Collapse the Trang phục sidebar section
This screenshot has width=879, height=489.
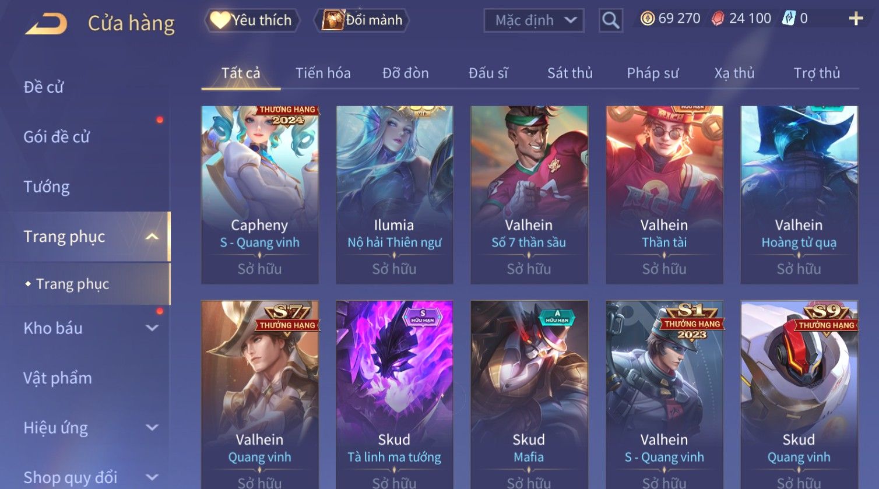point(152,237)
